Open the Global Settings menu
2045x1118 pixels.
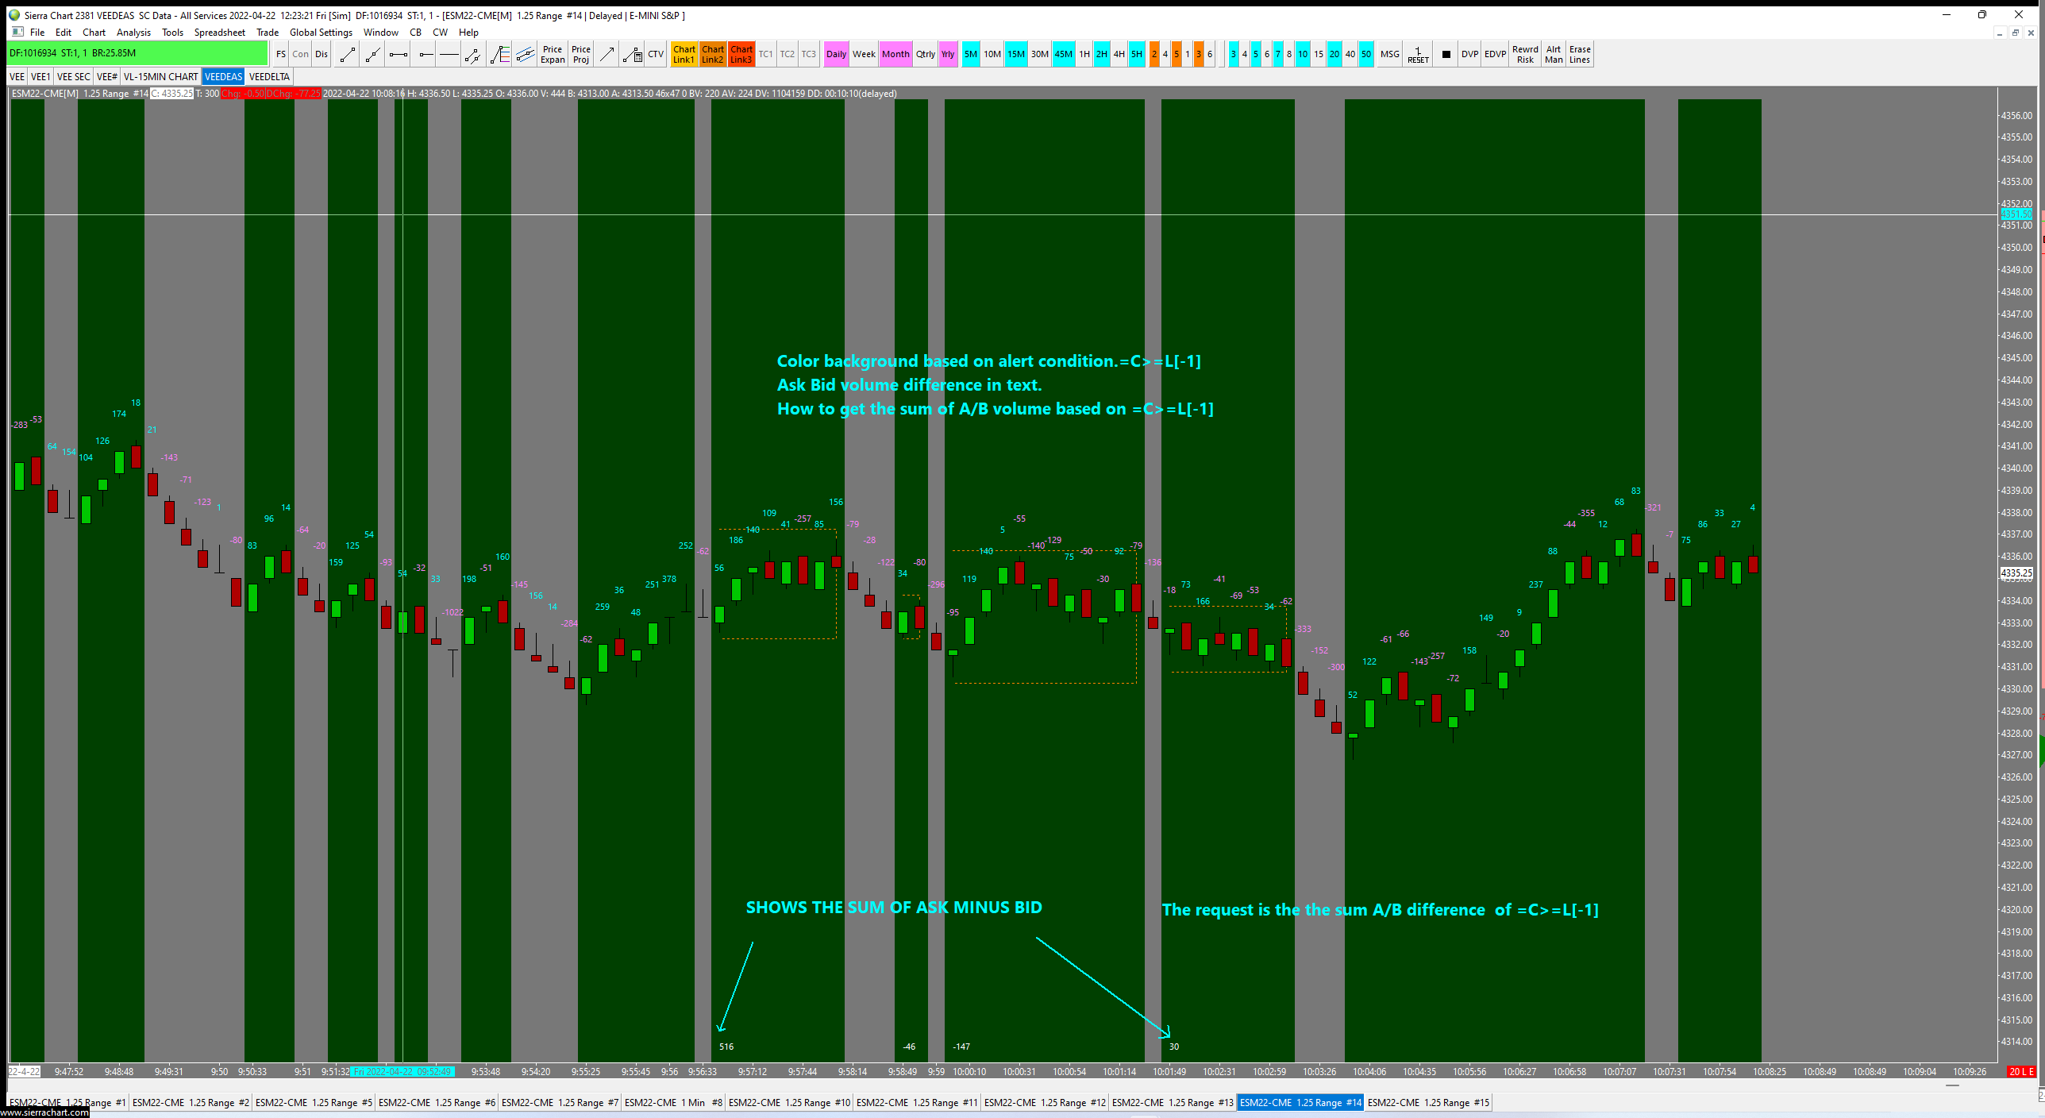tap(320, 33)
